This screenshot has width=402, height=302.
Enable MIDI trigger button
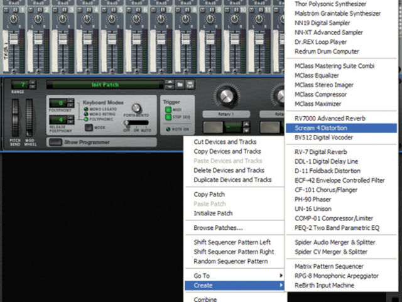(x=168, y=110)
